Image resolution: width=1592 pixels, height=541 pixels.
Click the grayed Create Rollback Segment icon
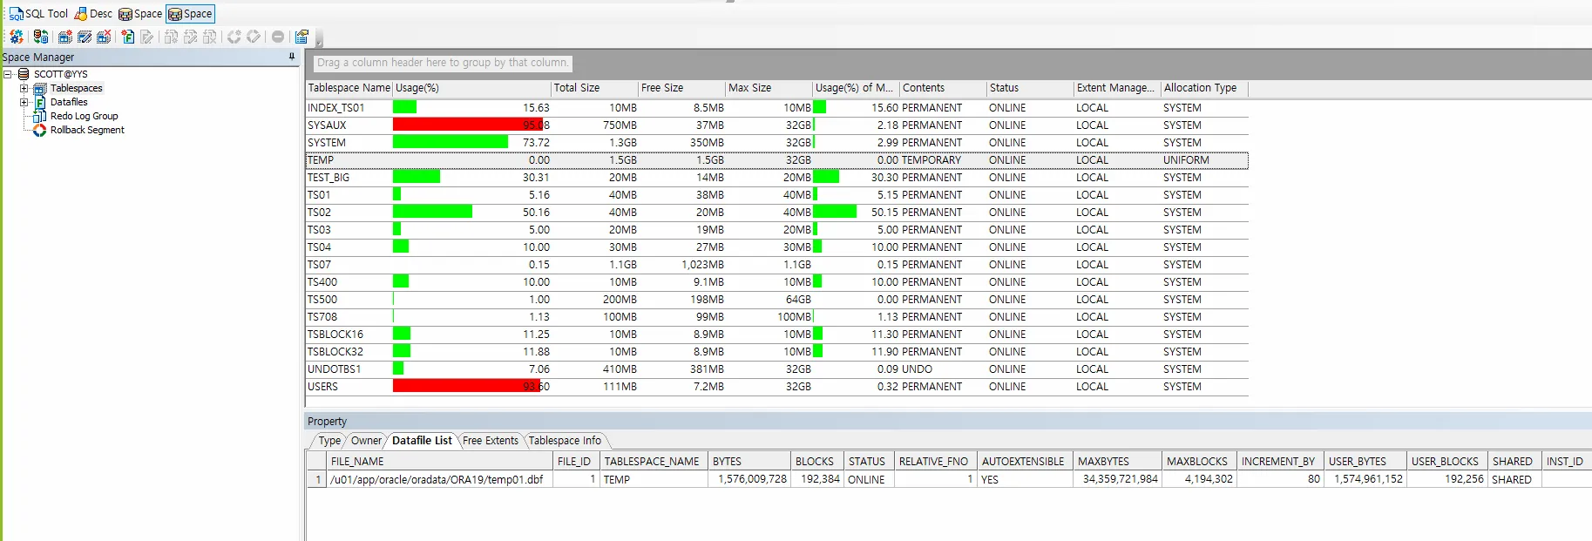(x=234, y=37)
